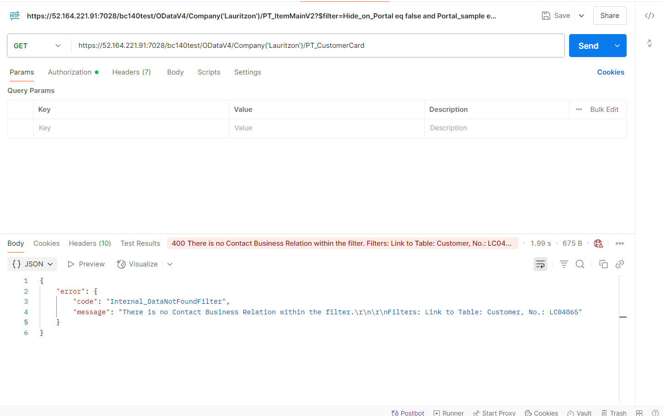This screenshot has height=416, width=663.
Task: Click the wrap lines icon in response toolbar
Action: 540,264
